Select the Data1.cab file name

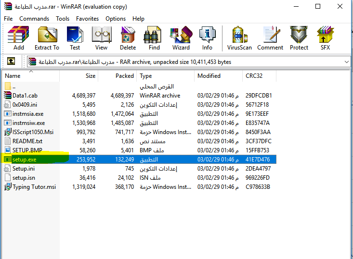[25, 96]
